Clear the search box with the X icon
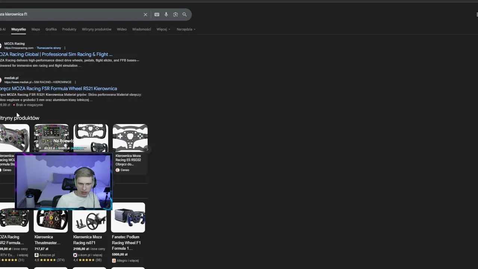This screenshot has width=478, height=269. [x=145, y=15]
